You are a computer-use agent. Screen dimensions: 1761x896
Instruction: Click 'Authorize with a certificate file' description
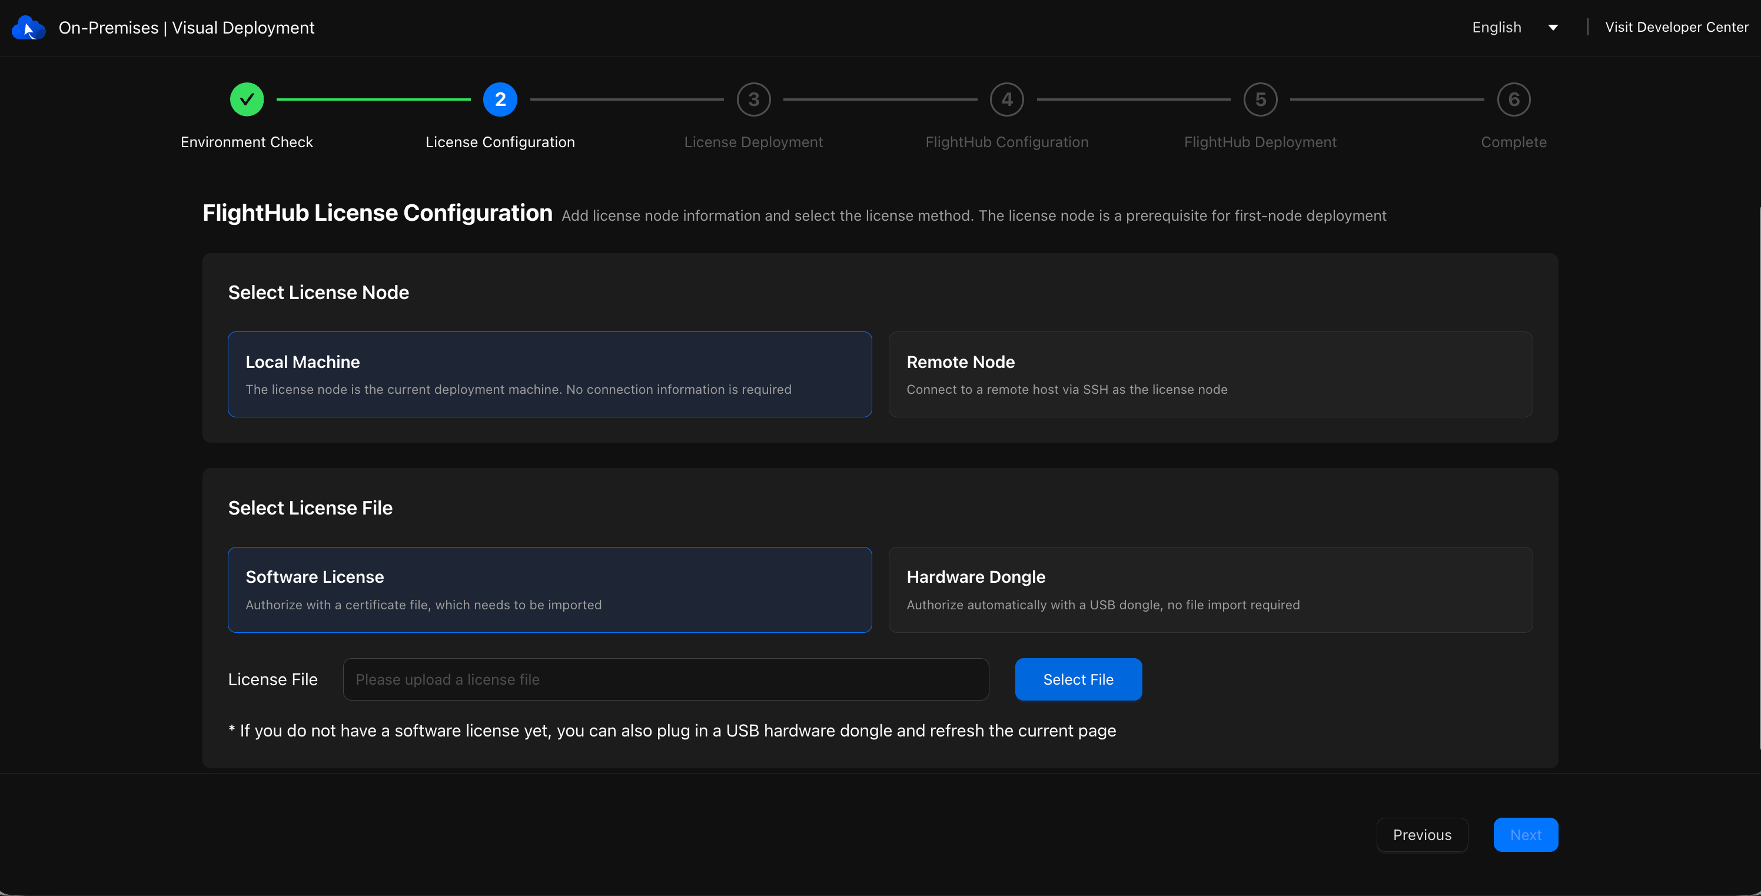tap(424, 605)
